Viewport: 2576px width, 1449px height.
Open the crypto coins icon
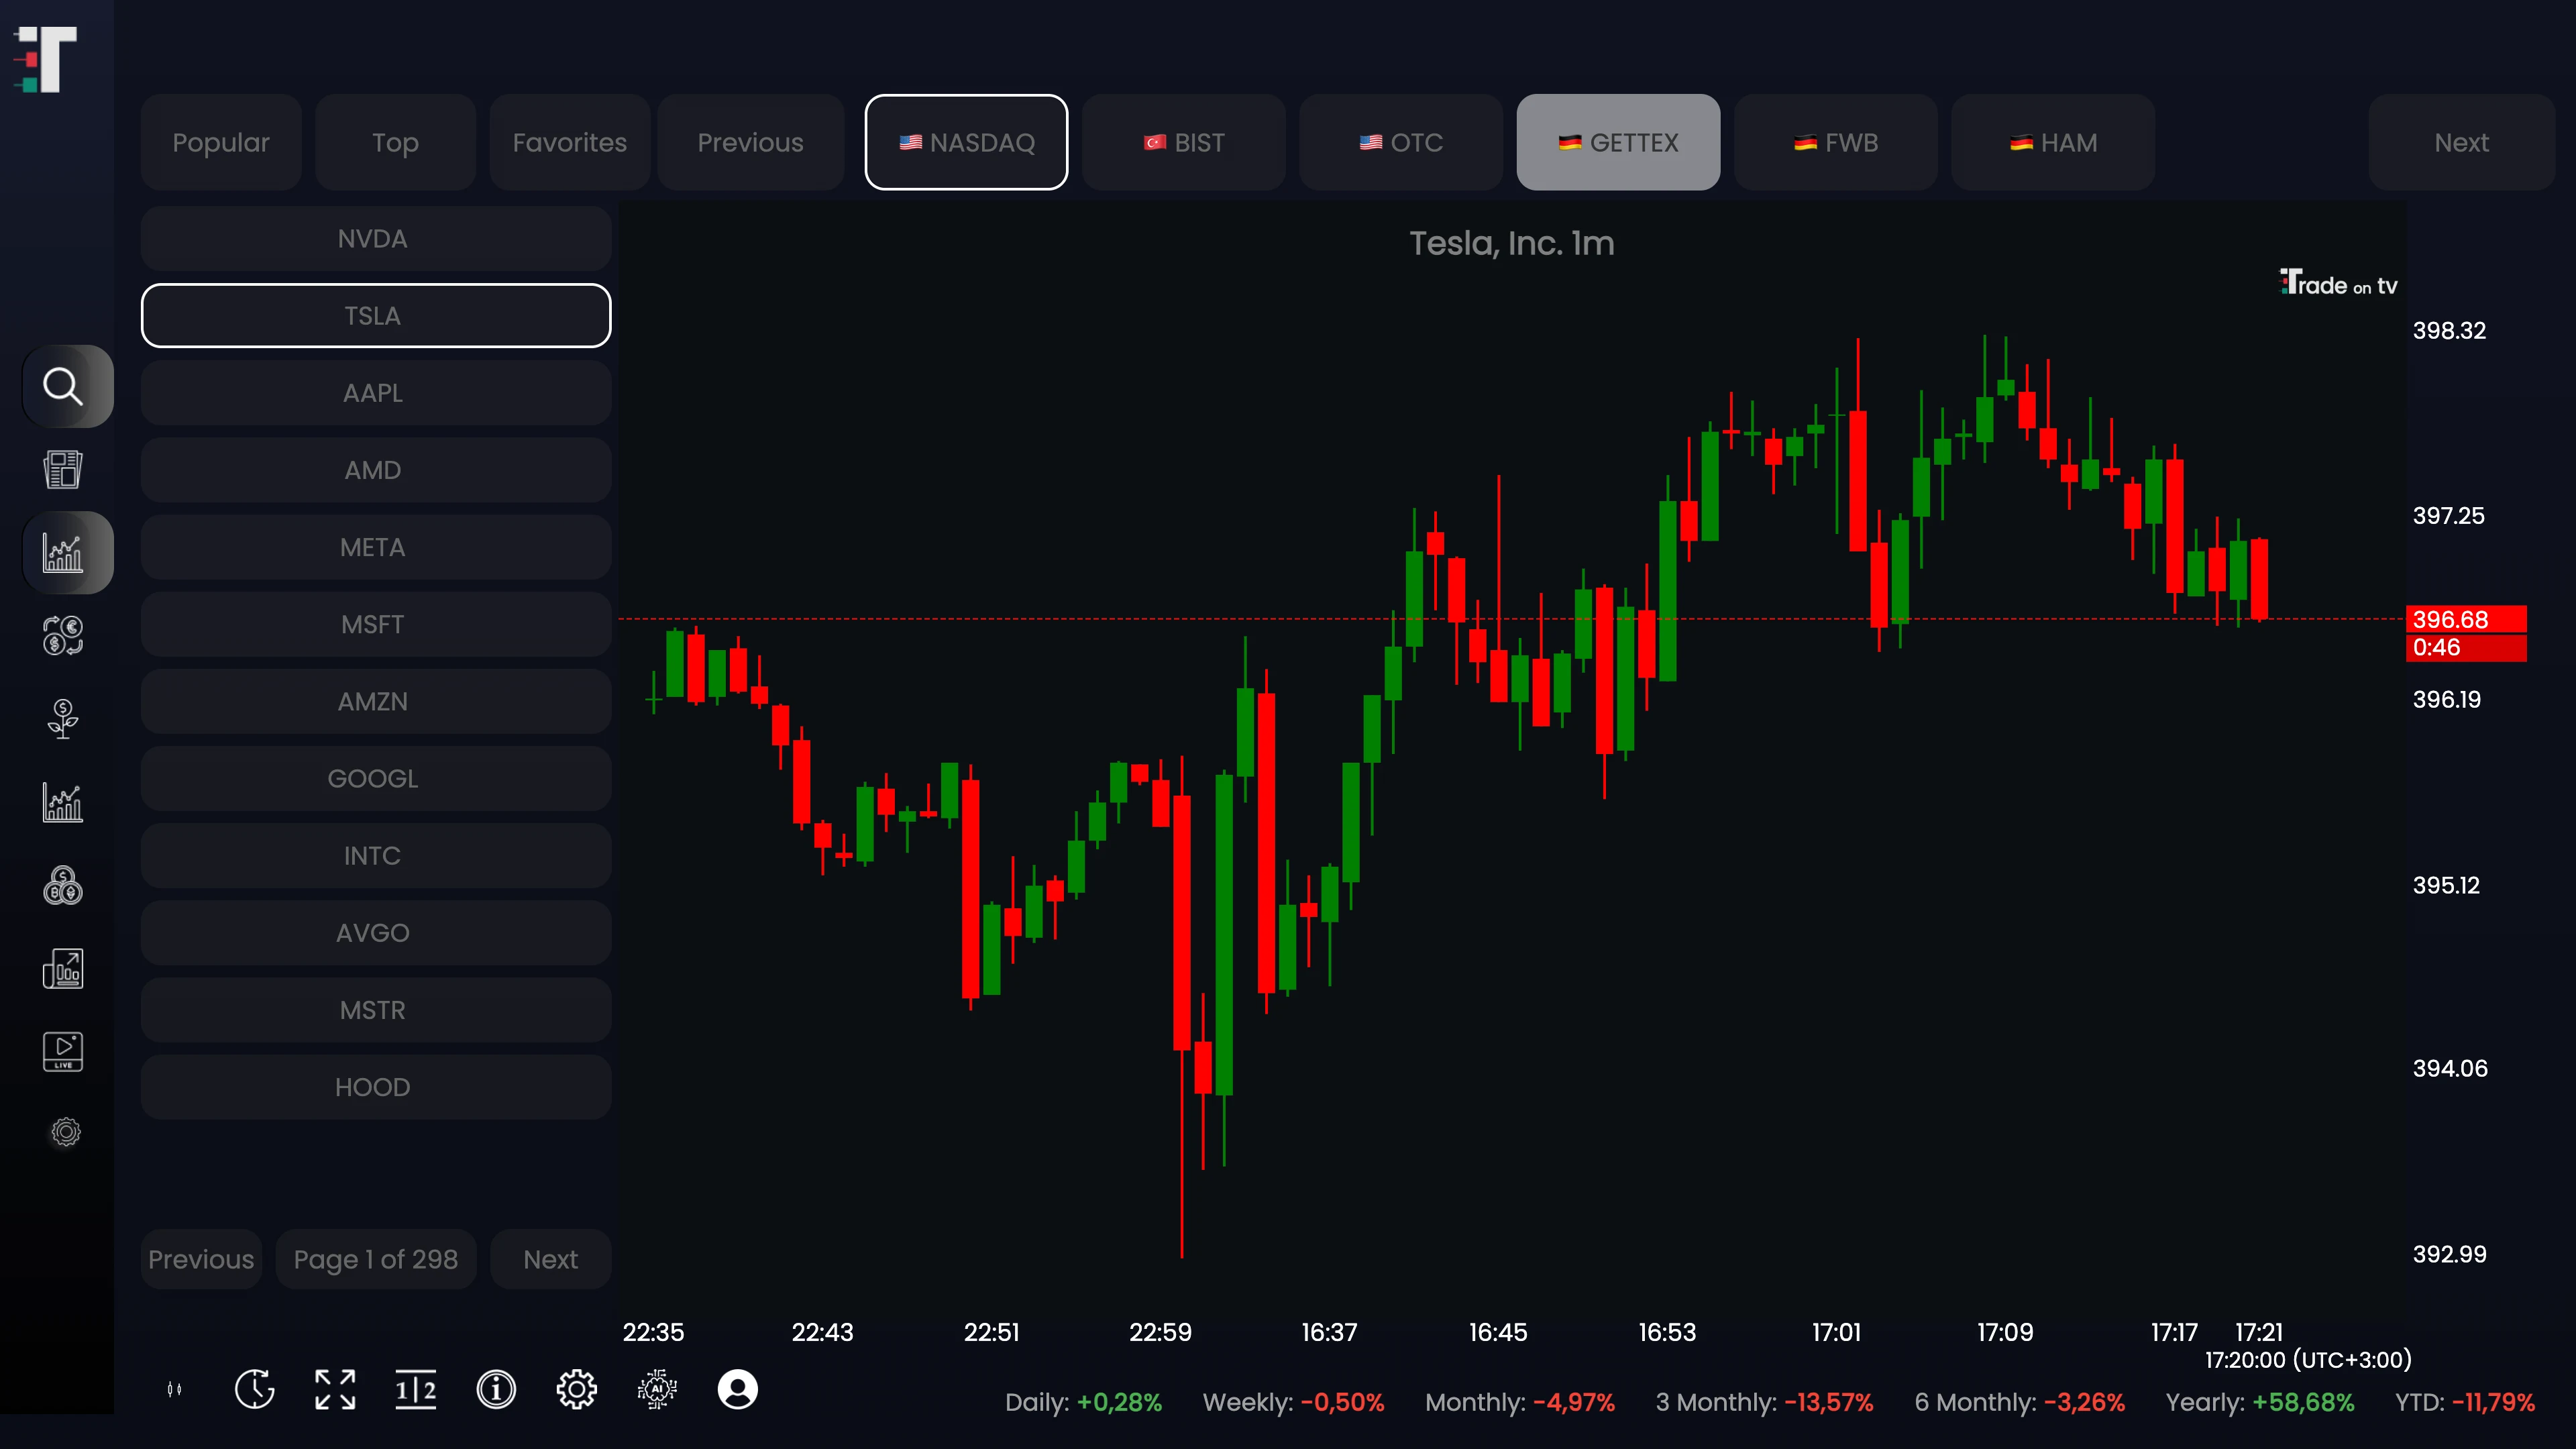64,885
